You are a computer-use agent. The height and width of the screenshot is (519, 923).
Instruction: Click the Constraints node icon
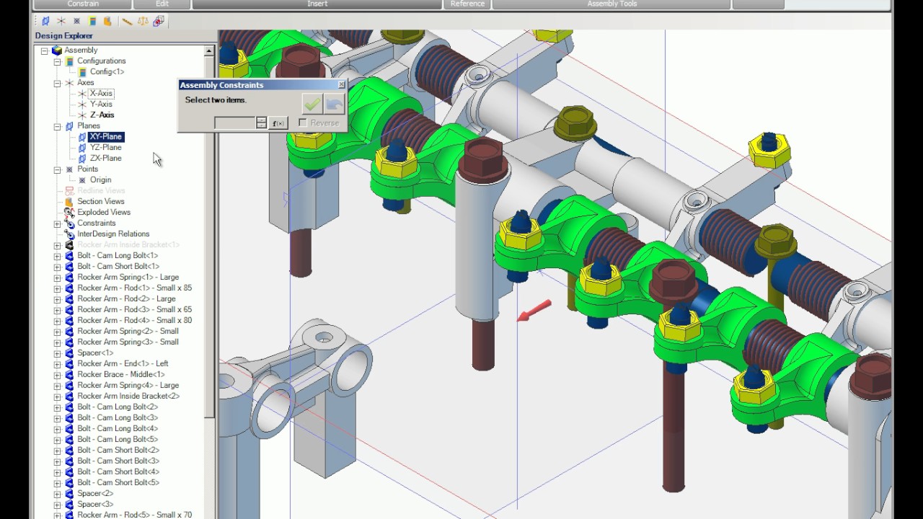coord(70,223)
